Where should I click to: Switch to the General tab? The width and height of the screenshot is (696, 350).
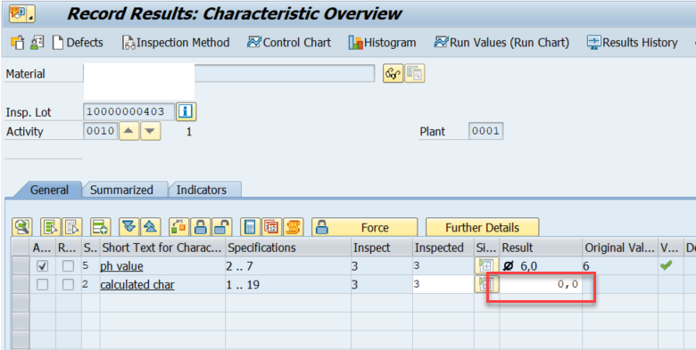(49, 190)
